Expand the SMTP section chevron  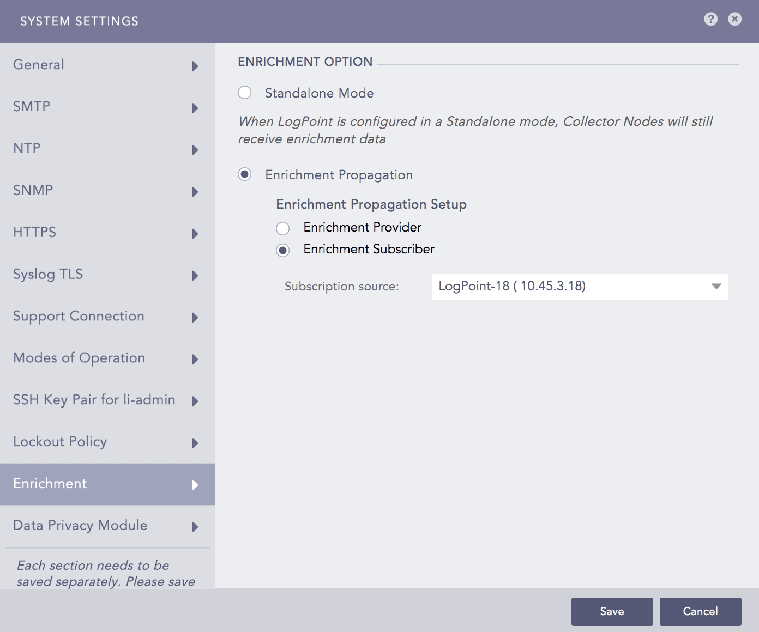(195, 108)
